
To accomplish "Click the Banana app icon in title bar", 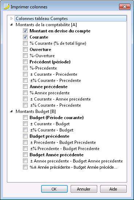I will (7, 7).
